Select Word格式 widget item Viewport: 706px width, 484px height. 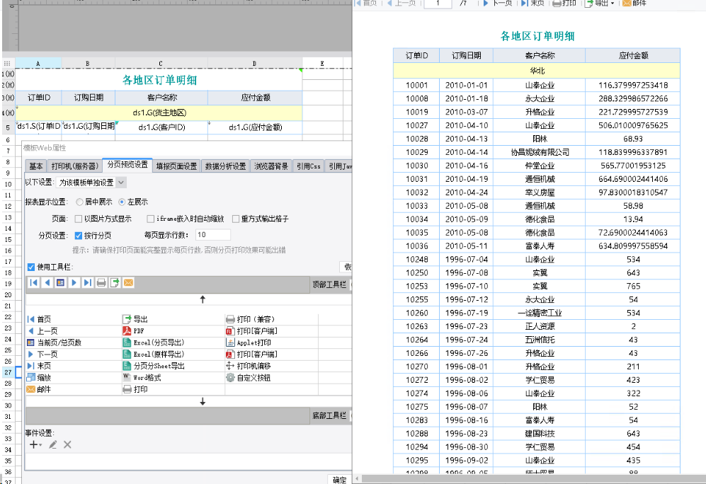tap(142, 377)
